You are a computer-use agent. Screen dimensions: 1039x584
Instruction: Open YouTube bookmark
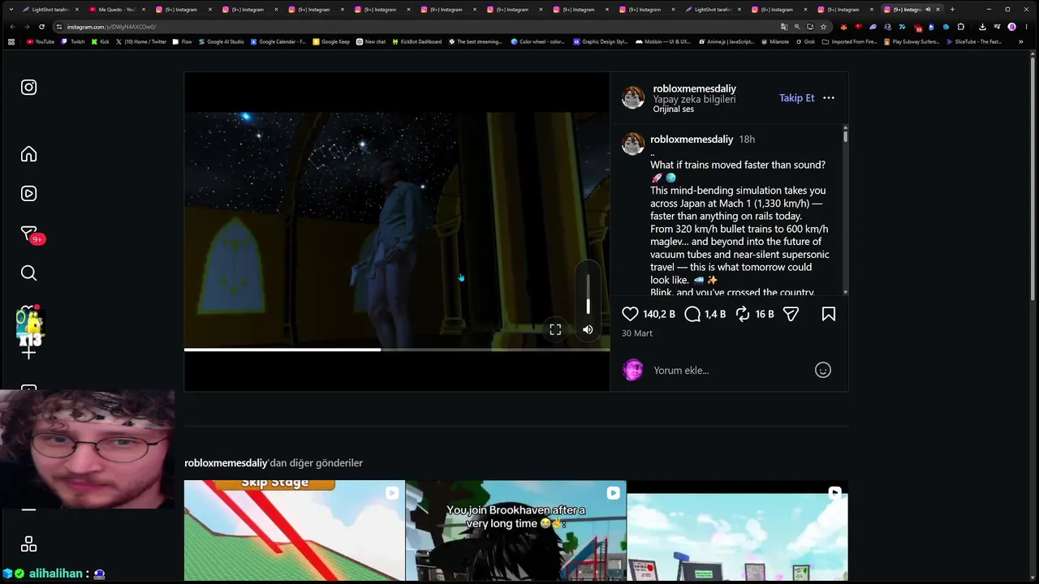41,41
